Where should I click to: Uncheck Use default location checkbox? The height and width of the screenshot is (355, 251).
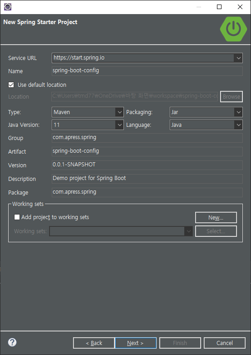(x=11, y=85)
